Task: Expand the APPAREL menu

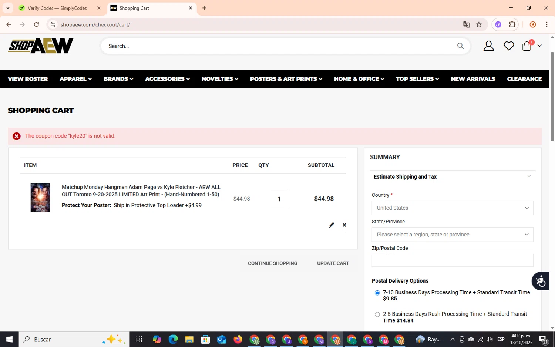Action: (x=75, y=79)
